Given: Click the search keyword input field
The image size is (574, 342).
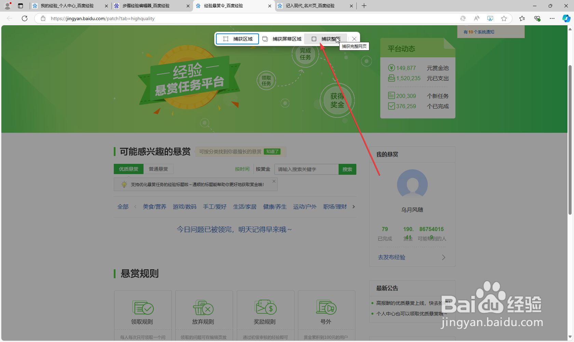Looking at the screenshot, I should (x=306, y=169).
